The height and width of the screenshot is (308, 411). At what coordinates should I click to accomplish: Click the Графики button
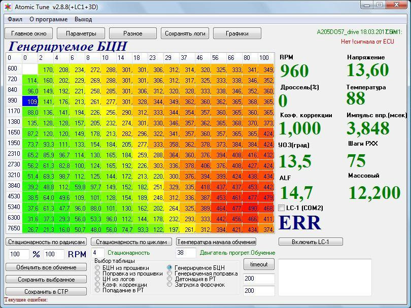(x=237, y=33)
